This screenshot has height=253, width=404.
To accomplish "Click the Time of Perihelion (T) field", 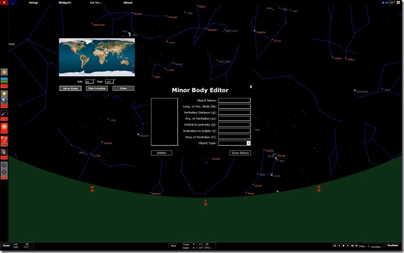I will pos(234,137).
